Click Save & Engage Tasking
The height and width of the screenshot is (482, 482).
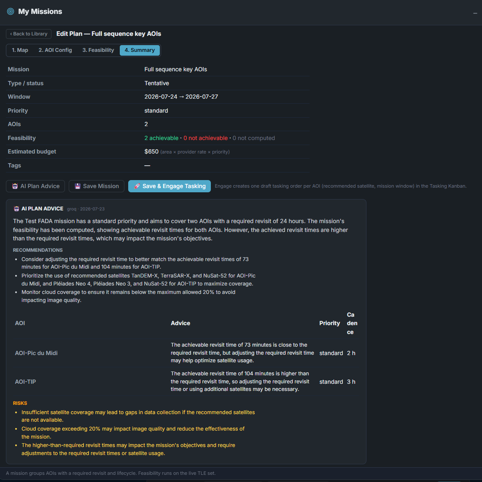[x=170, y=186]
